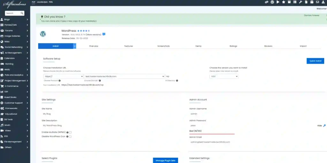
Task: Click the archive box icon in top bar
Action: [289, 2]
